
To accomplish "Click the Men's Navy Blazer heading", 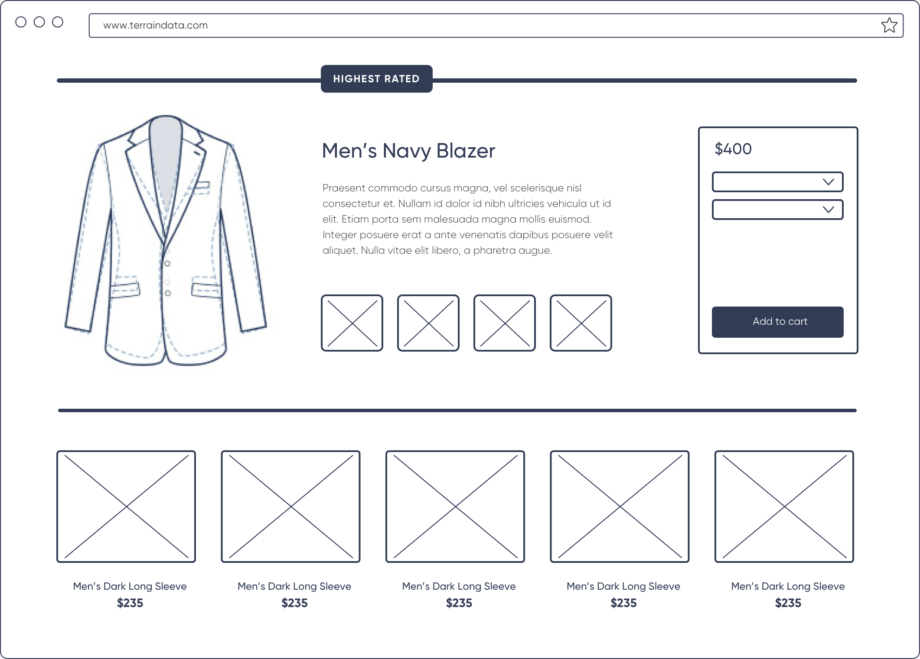I will tap(408, 151).
